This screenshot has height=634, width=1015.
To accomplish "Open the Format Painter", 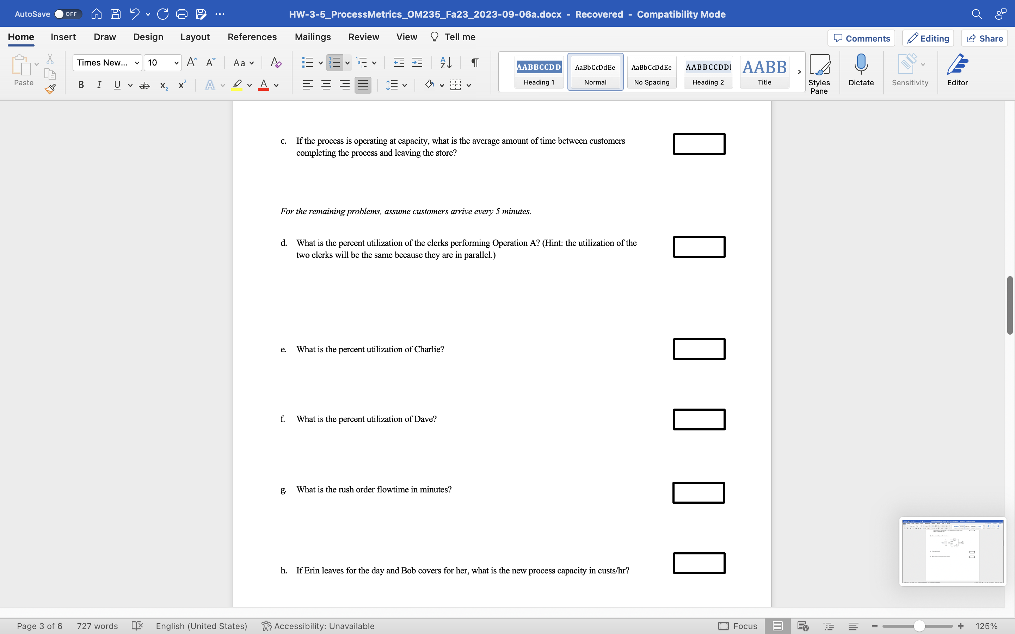I will pyautogui.click(x=50, y=88).
